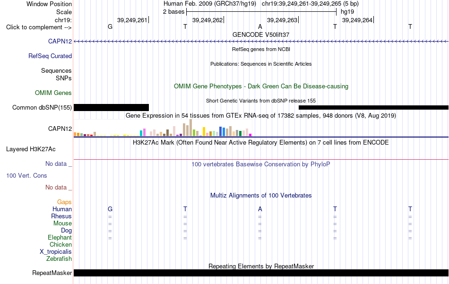Click the GENCODE V50lift37 track title

pyautogui.click(x=261, y=34)
